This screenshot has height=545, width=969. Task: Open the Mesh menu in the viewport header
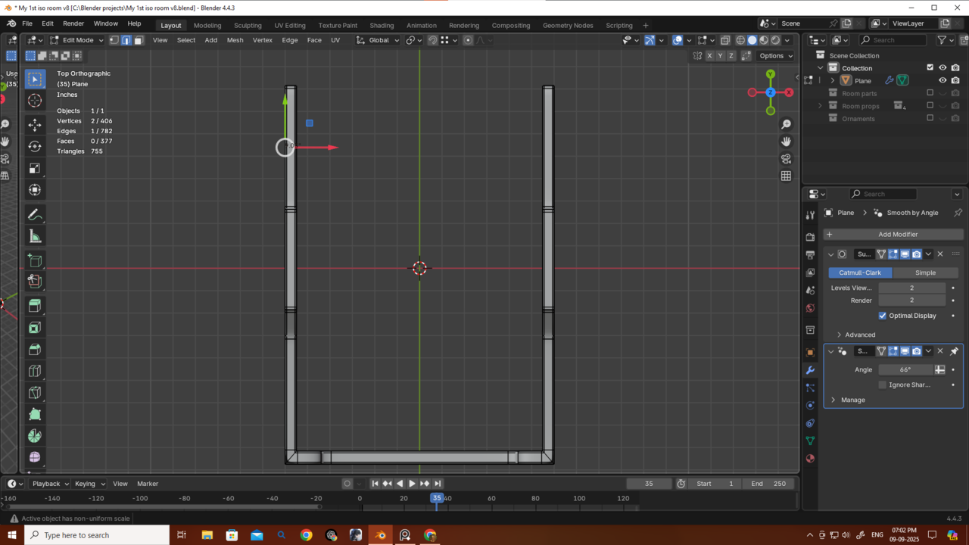(235, 40)
